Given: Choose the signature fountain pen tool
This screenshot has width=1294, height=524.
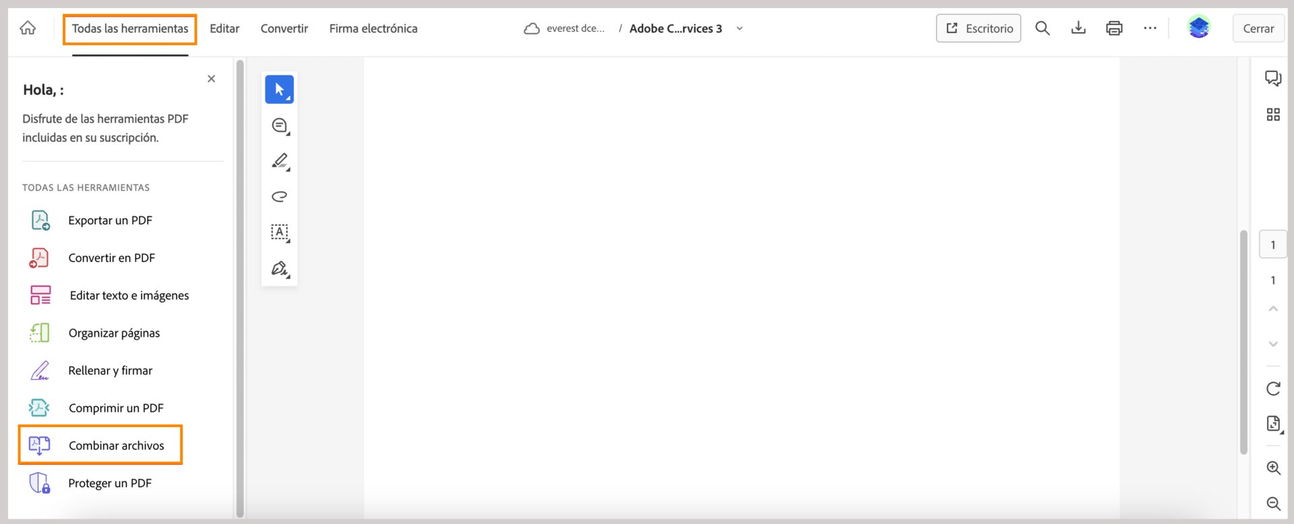Looking at the screenshot, I should (279, 268).
